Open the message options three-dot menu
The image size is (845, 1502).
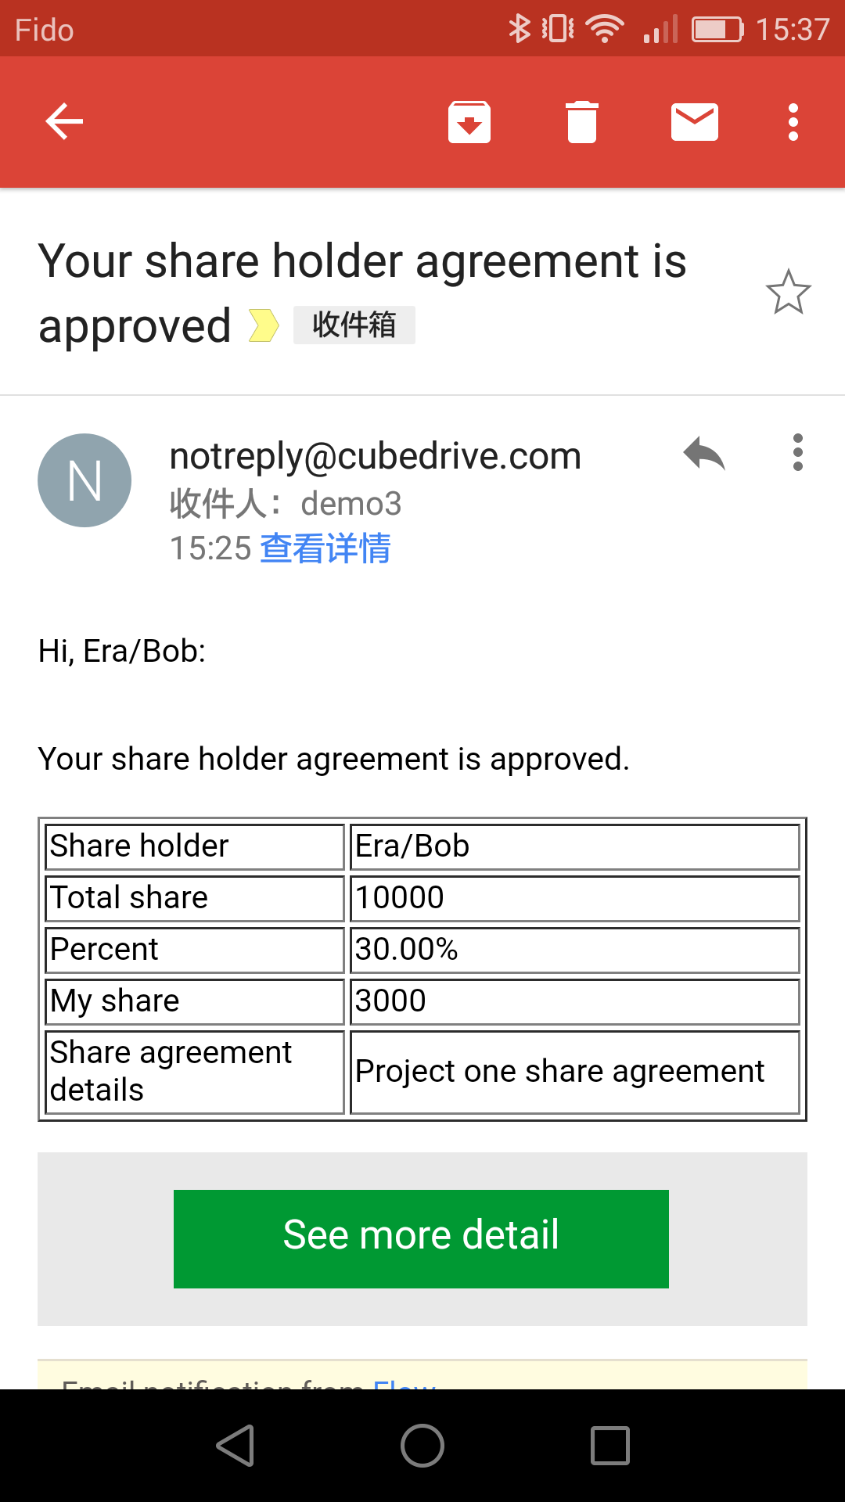pyautogui.click(x=798, y=452)
